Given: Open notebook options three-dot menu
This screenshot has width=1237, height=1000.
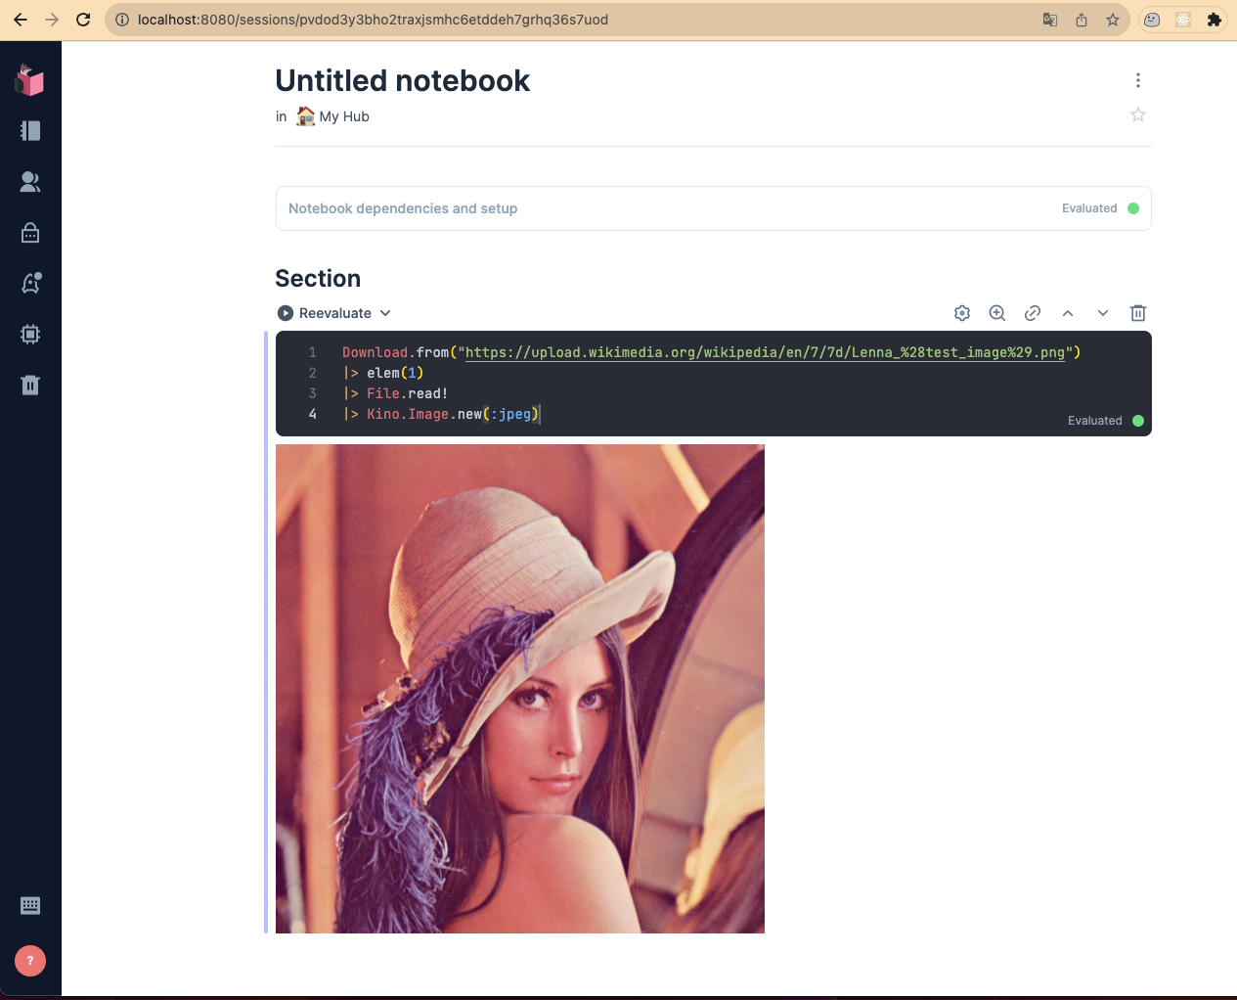Looking at the screenshot, I should (1138, 80).
